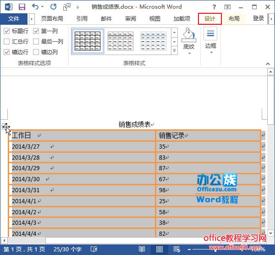Image resolution: width=275 pixels, height=255 pixels.
Task: Choose the first black grid table style
Action: click(88, 41)
